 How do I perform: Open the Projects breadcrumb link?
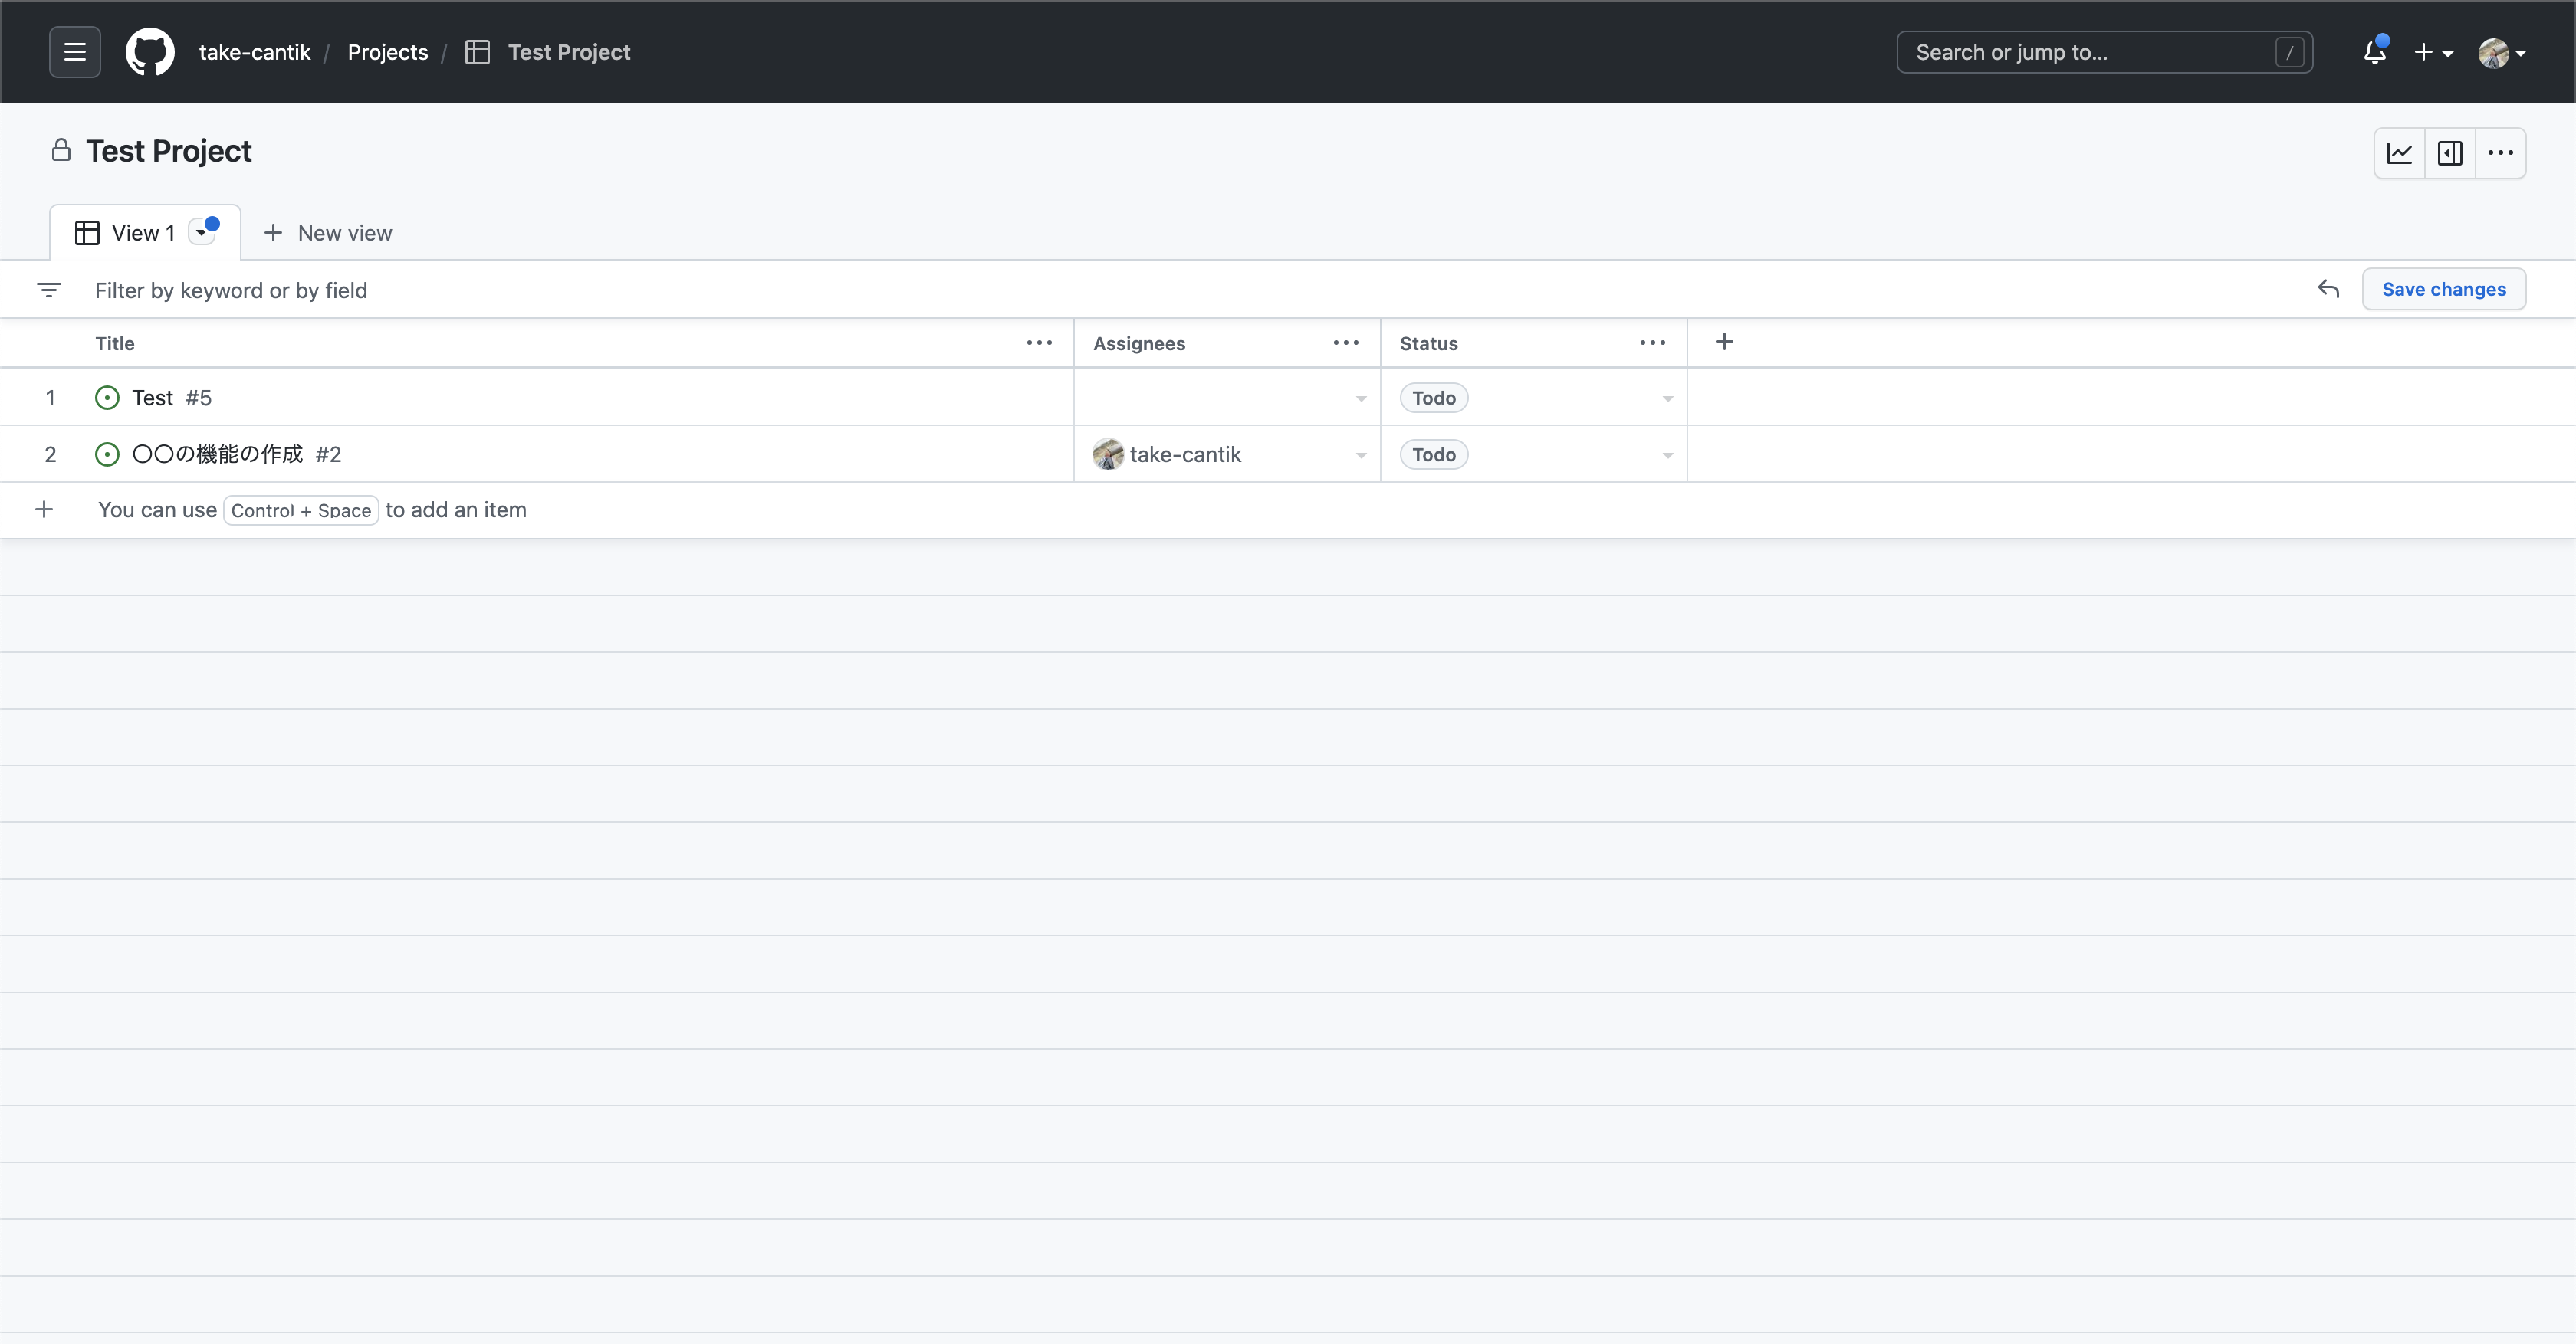(x=387, y=52)
